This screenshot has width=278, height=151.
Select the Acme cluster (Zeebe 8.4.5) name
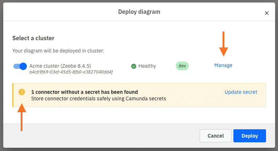click(x=60, y=66)
